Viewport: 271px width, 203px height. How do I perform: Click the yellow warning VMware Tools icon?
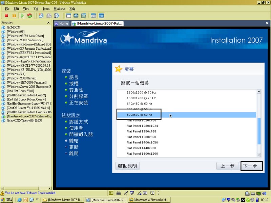2,193
